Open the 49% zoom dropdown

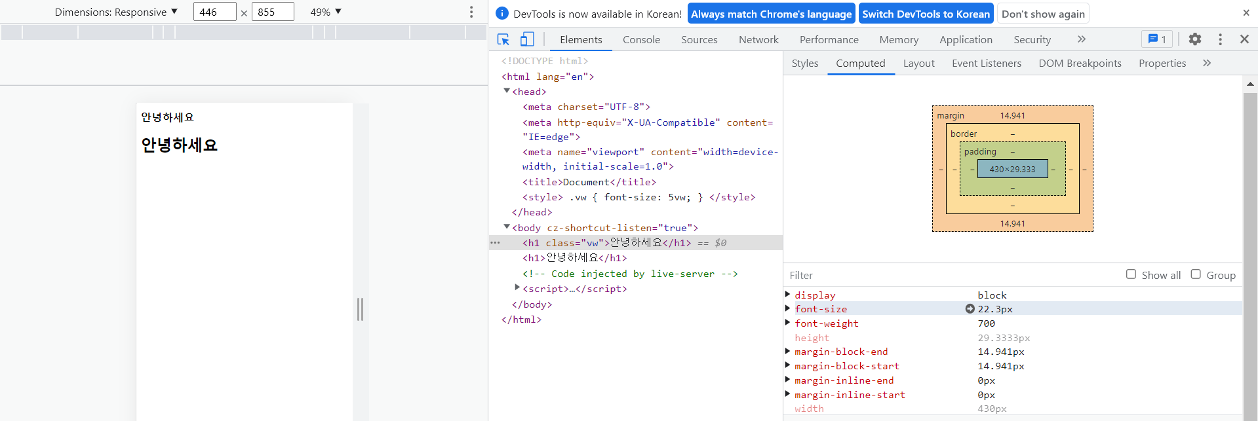(326, 12)
